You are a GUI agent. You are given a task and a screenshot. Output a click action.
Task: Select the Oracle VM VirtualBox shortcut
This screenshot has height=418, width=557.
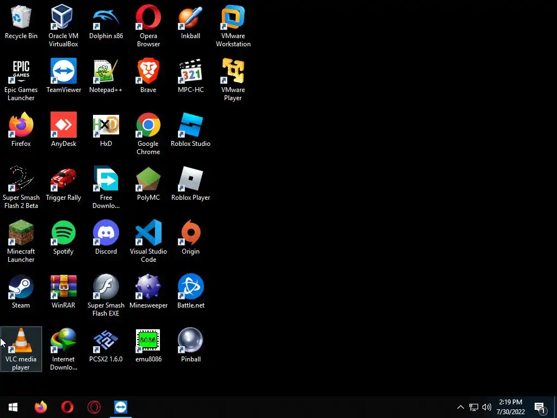(63, 26)
